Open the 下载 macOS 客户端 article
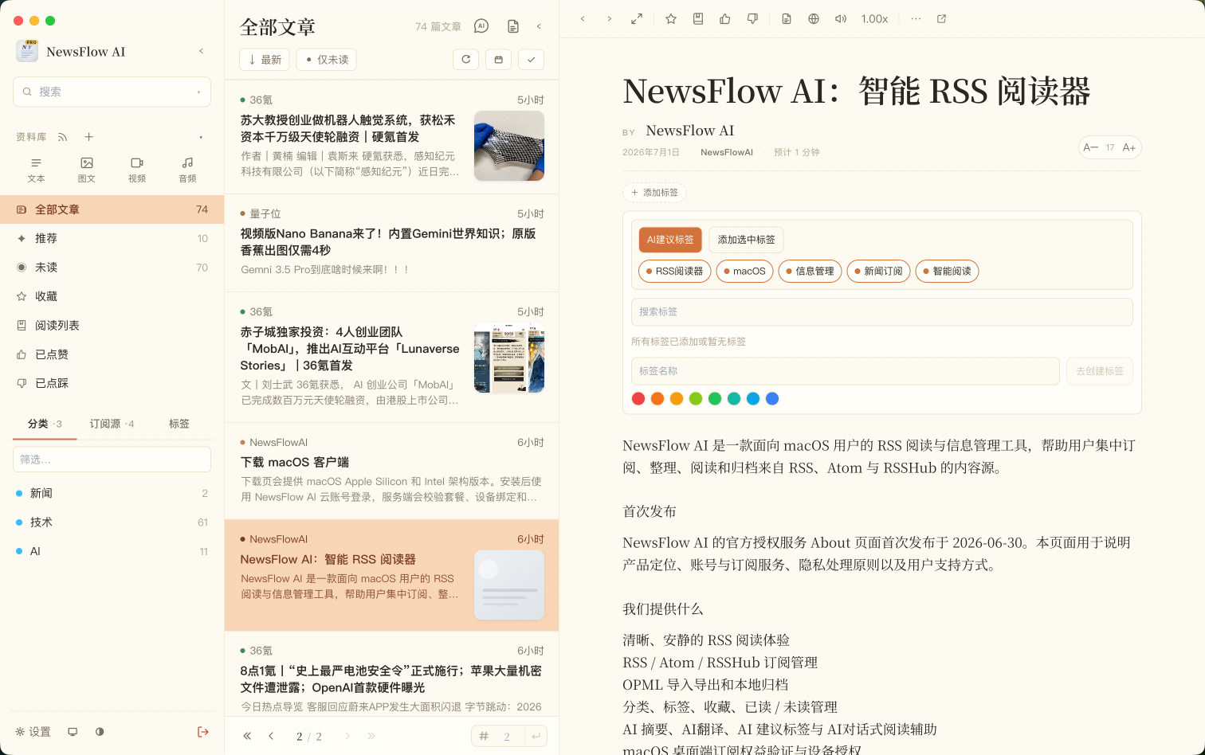 click(391, 471)
